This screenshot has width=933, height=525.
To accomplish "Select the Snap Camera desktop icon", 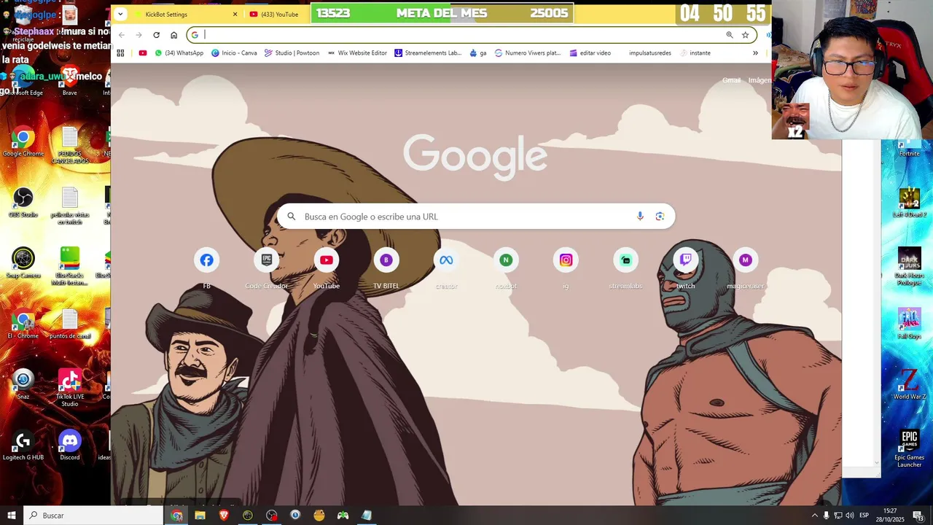I will pyautogui.click(x=23, y=263).
